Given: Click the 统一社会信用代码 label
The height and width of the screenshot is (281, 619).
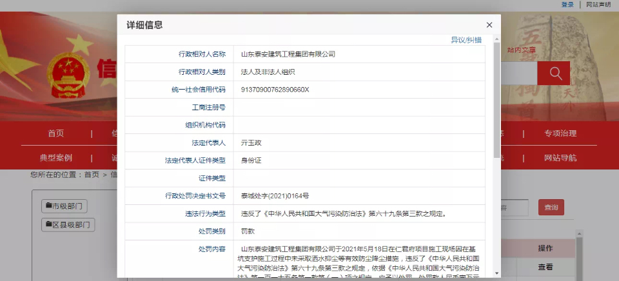Looking at the screenshot, I should (x=199, y=90).
